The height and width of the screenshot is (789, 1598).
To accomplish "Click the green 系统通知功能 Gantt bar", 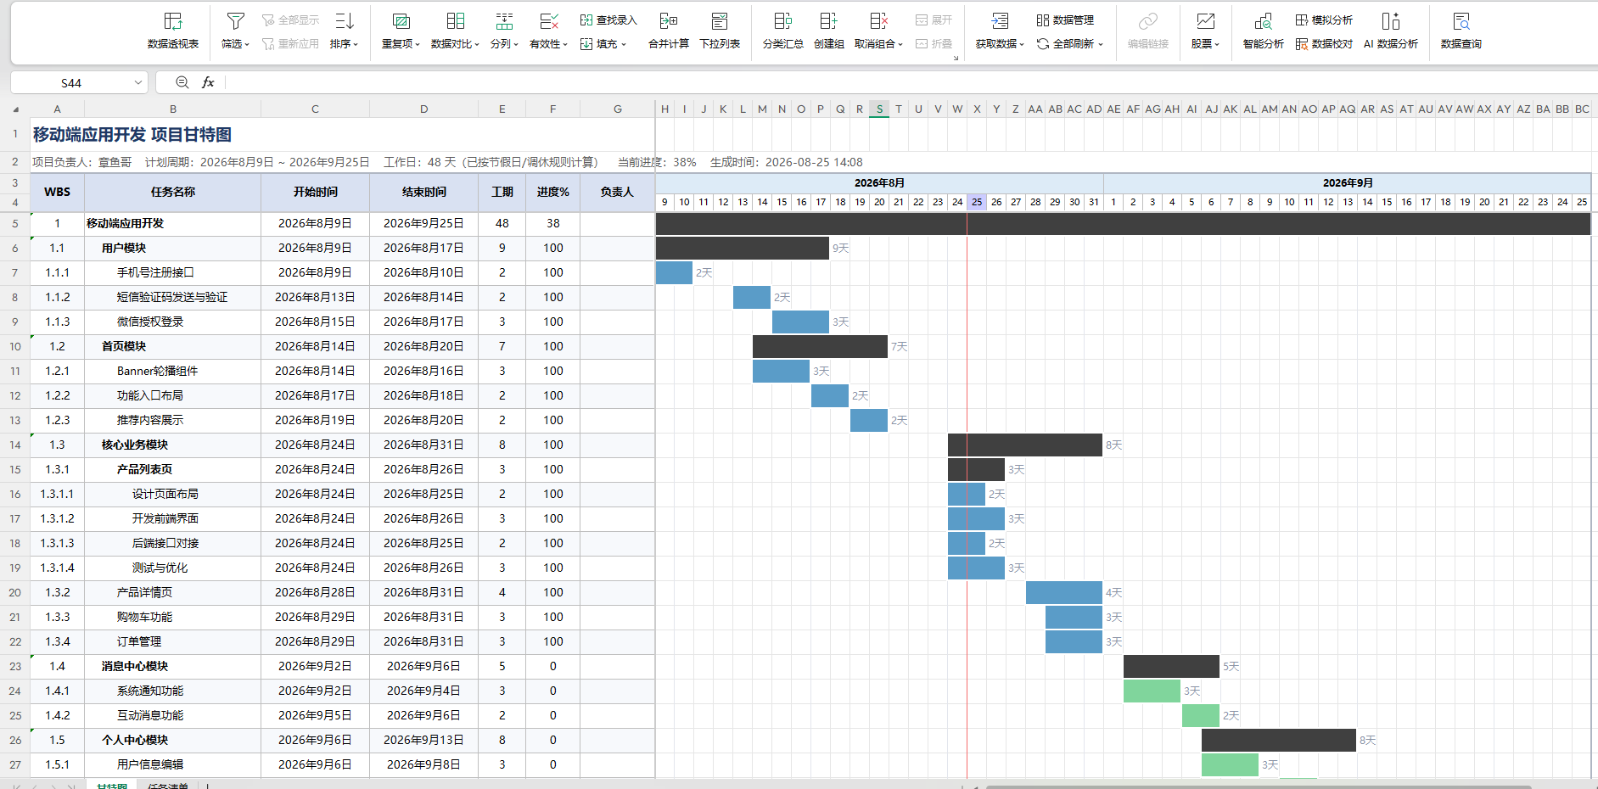I will click(1152, 691).
